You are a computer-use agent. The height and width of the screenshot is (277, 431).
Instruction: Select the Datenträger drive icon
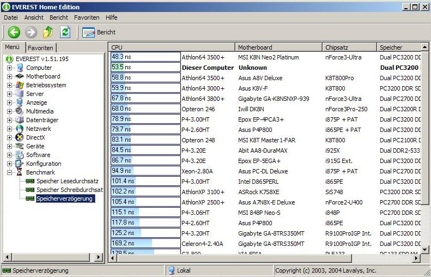(x=20, y=120)
